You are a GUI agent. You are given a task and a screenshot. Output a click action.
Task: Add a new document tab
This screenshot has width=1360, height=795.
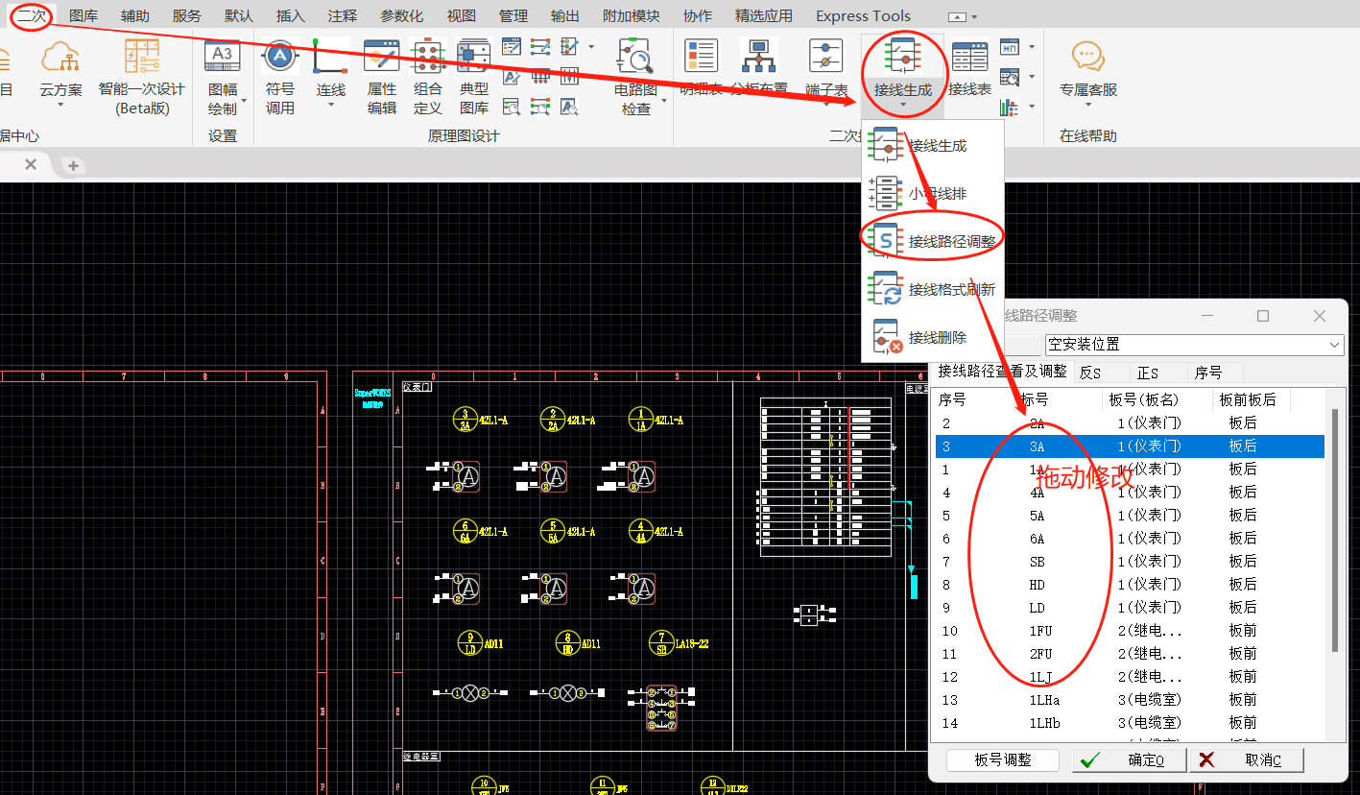click(72, 165)
